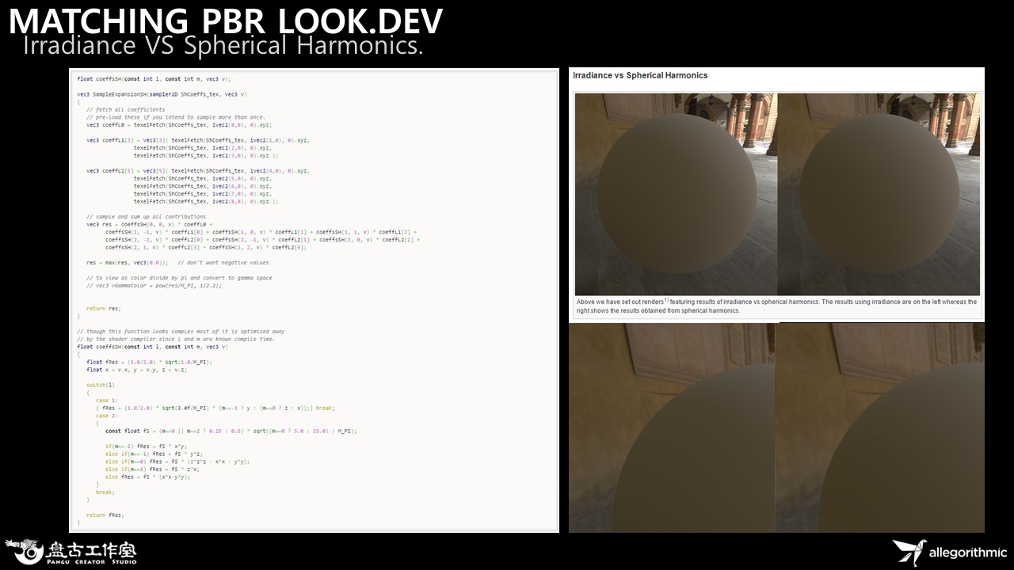Click the zoomed irradiance crop bottom left
The width and height of the screenshot is (1014, 570).
click(672, 427)
